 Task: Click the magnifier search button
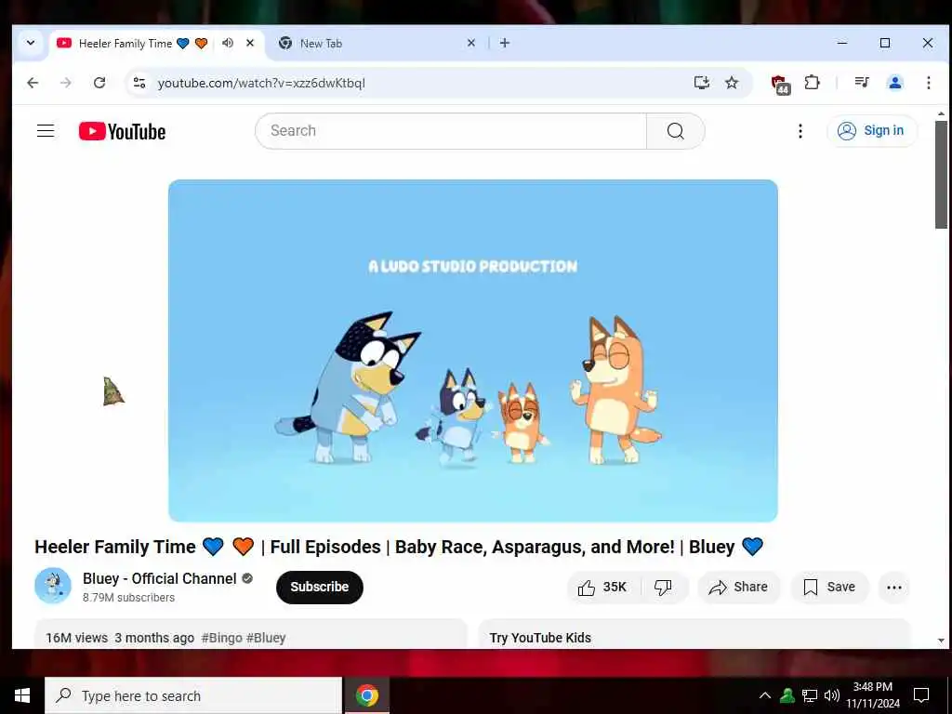click(675, 130)
